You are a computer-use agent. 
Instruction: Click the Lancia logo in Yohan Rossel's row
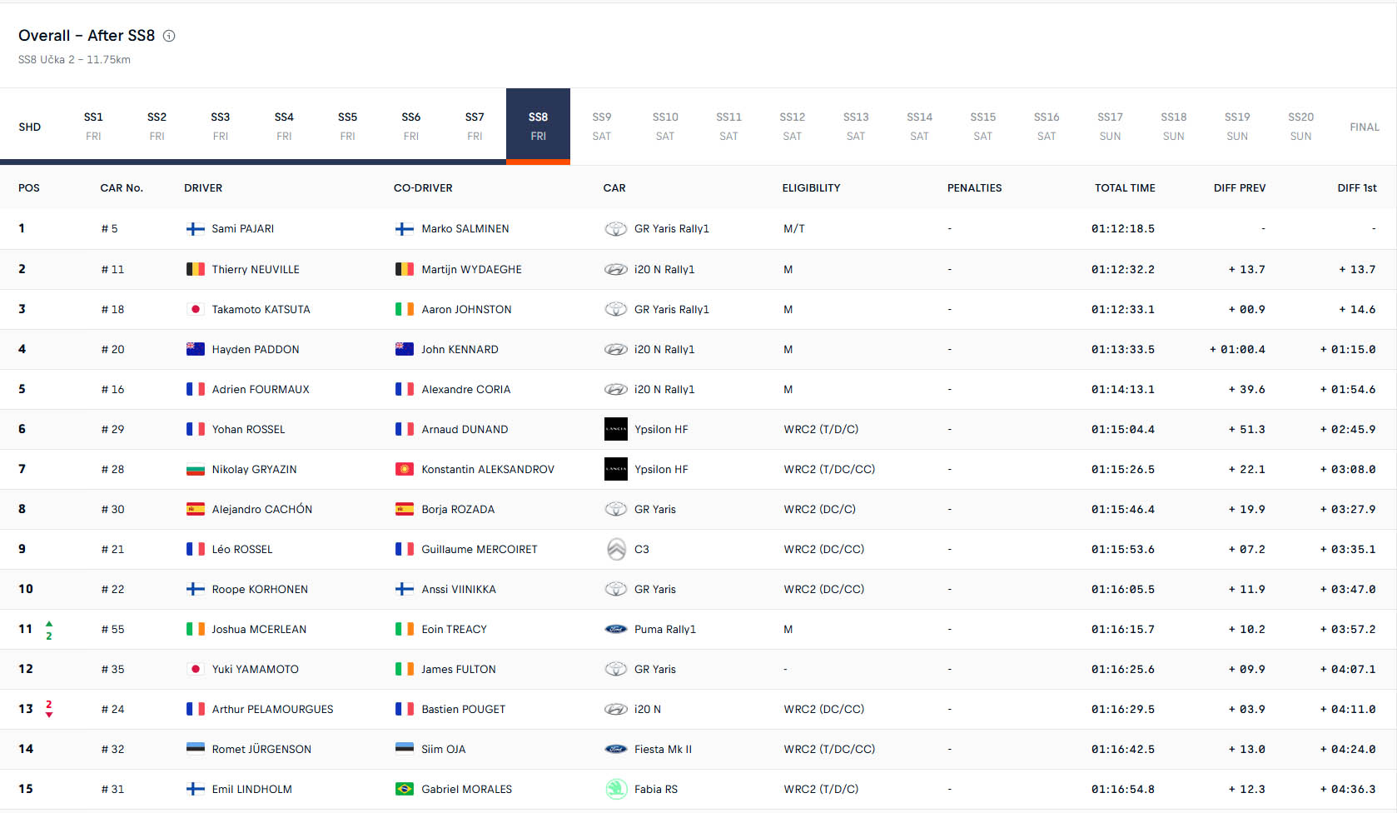click(x=615, y=429)
